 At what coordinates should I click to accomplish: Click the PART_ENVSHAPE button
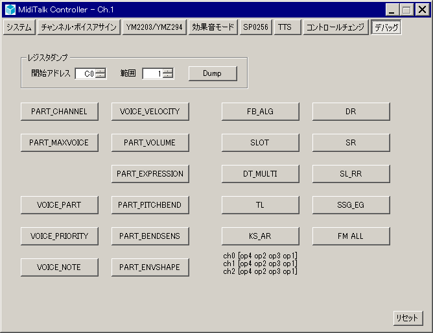coord(150,267)
